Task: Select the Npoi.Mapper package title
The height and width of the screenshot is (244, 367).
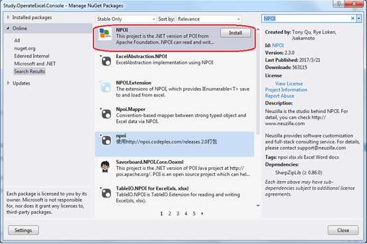Action: [131, 109]
